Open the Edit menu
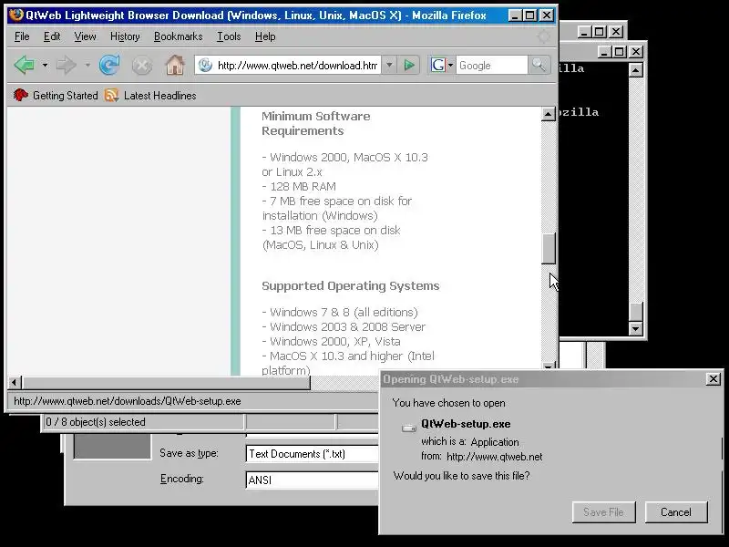Screen dimensions: 729x547 pos(52,36)
